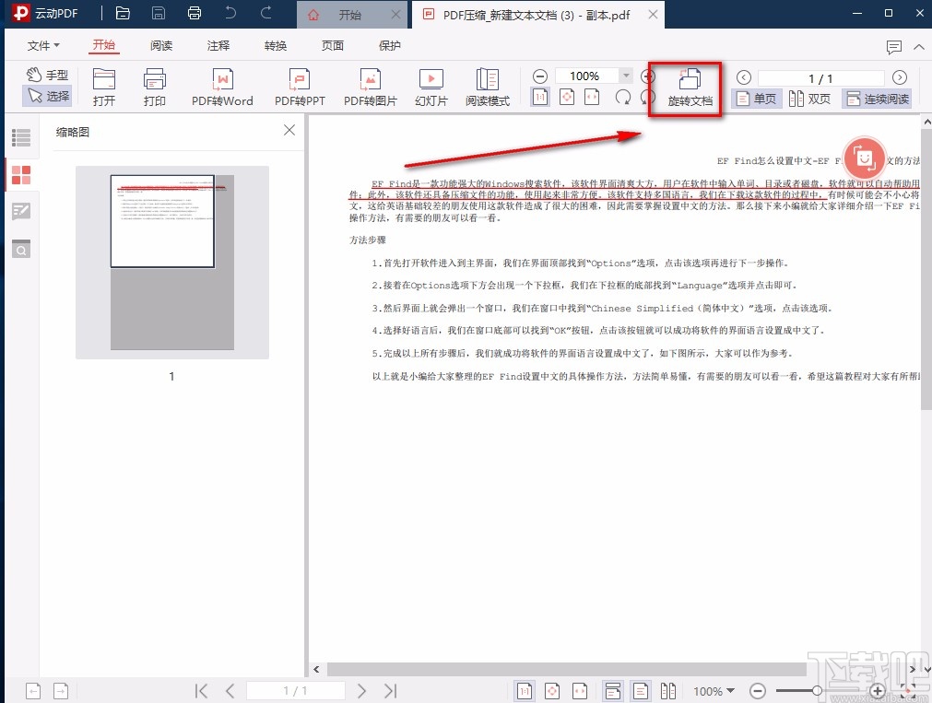This screenshot has height=703, width=932.
Task: Close the 缩略图 thumbnail panel
Action: point(289,130)
